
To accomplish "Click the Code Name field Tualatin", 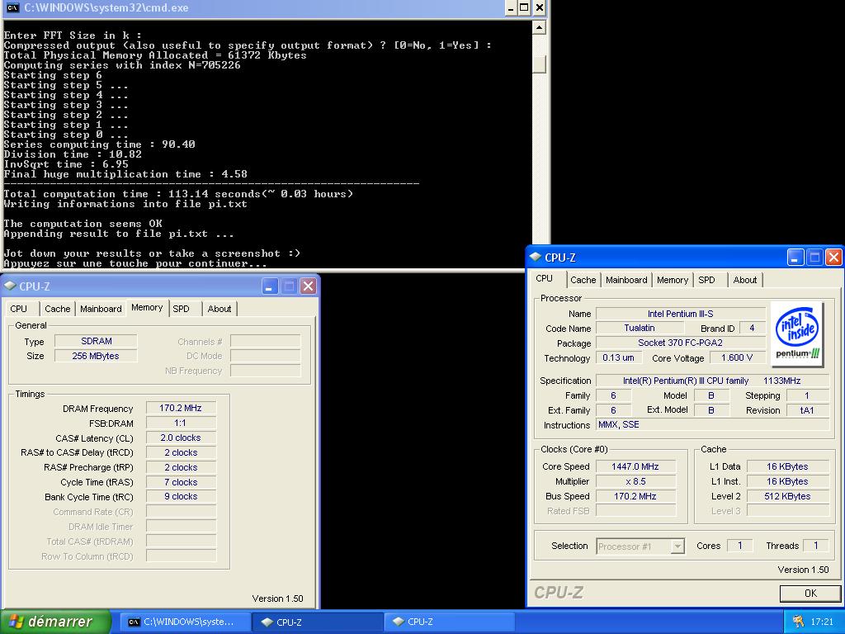I will tap(640, 328).
